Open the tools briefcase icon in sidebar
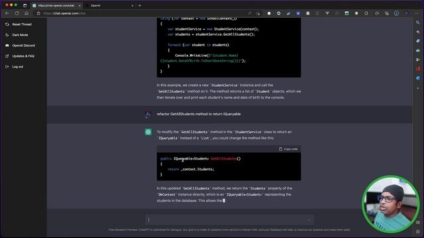 pos(418,50)
